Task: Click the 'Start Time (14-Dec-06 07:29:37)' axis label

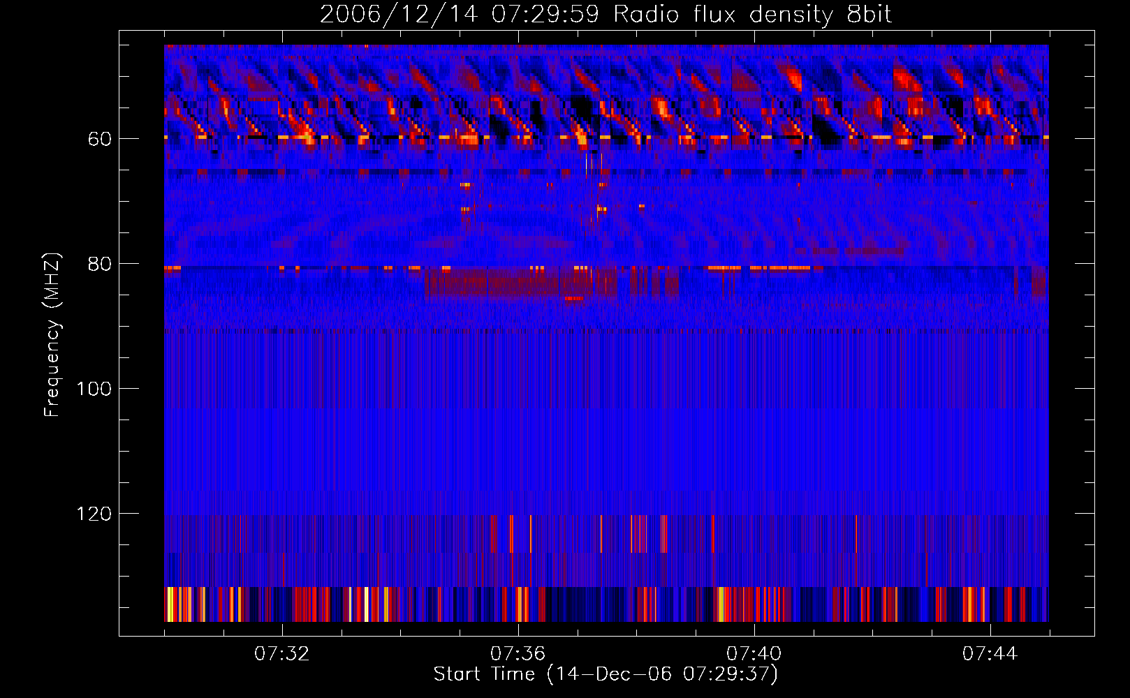Action: (x=606, y=674)
